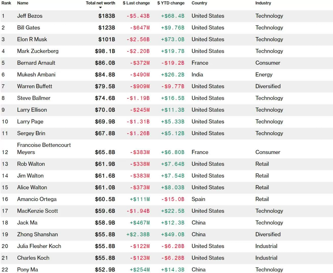The height and width of the screenshot is (273, 333).
Task: Sort by Total net worth column header
Action: [100, 3]
